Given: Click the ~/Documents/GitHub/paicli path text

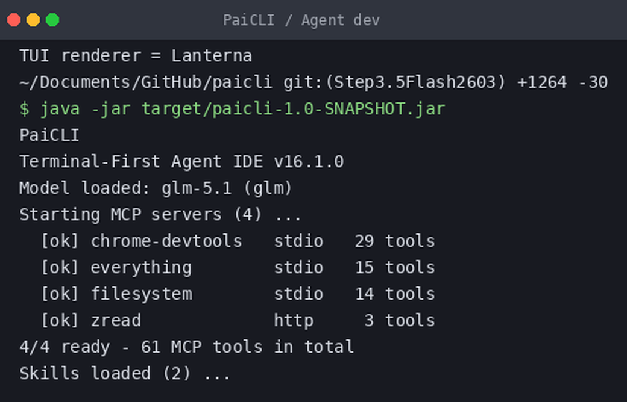Looking at the screenshot, I should click(x=146, y=82).
